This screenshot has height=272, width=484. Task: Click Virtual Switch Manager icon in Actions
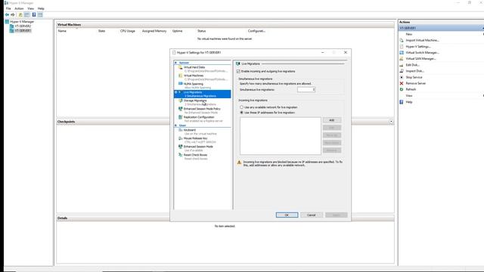coord(402,53)
